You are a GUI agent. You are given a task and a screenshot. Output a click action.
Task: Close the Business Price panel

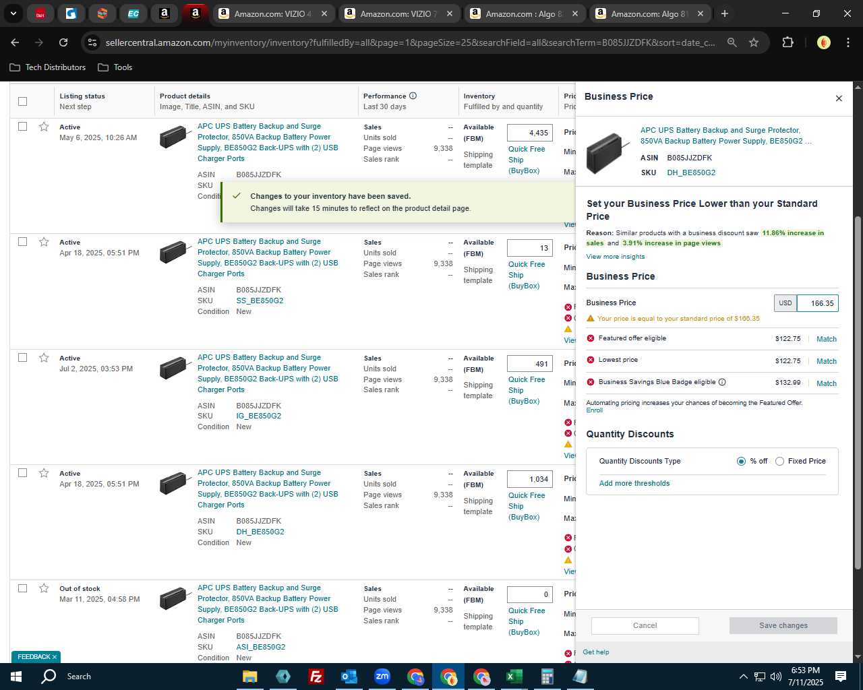point(839,98)
